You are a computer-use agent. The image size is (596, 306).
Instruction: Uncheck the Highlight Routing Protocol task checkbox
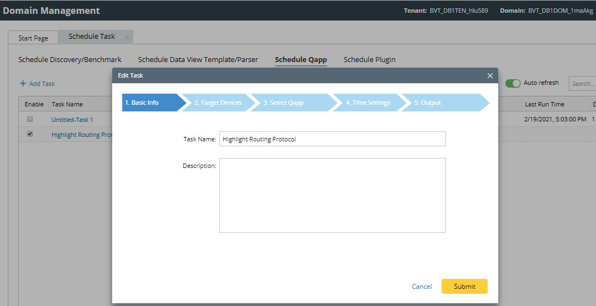pos(30,134)
